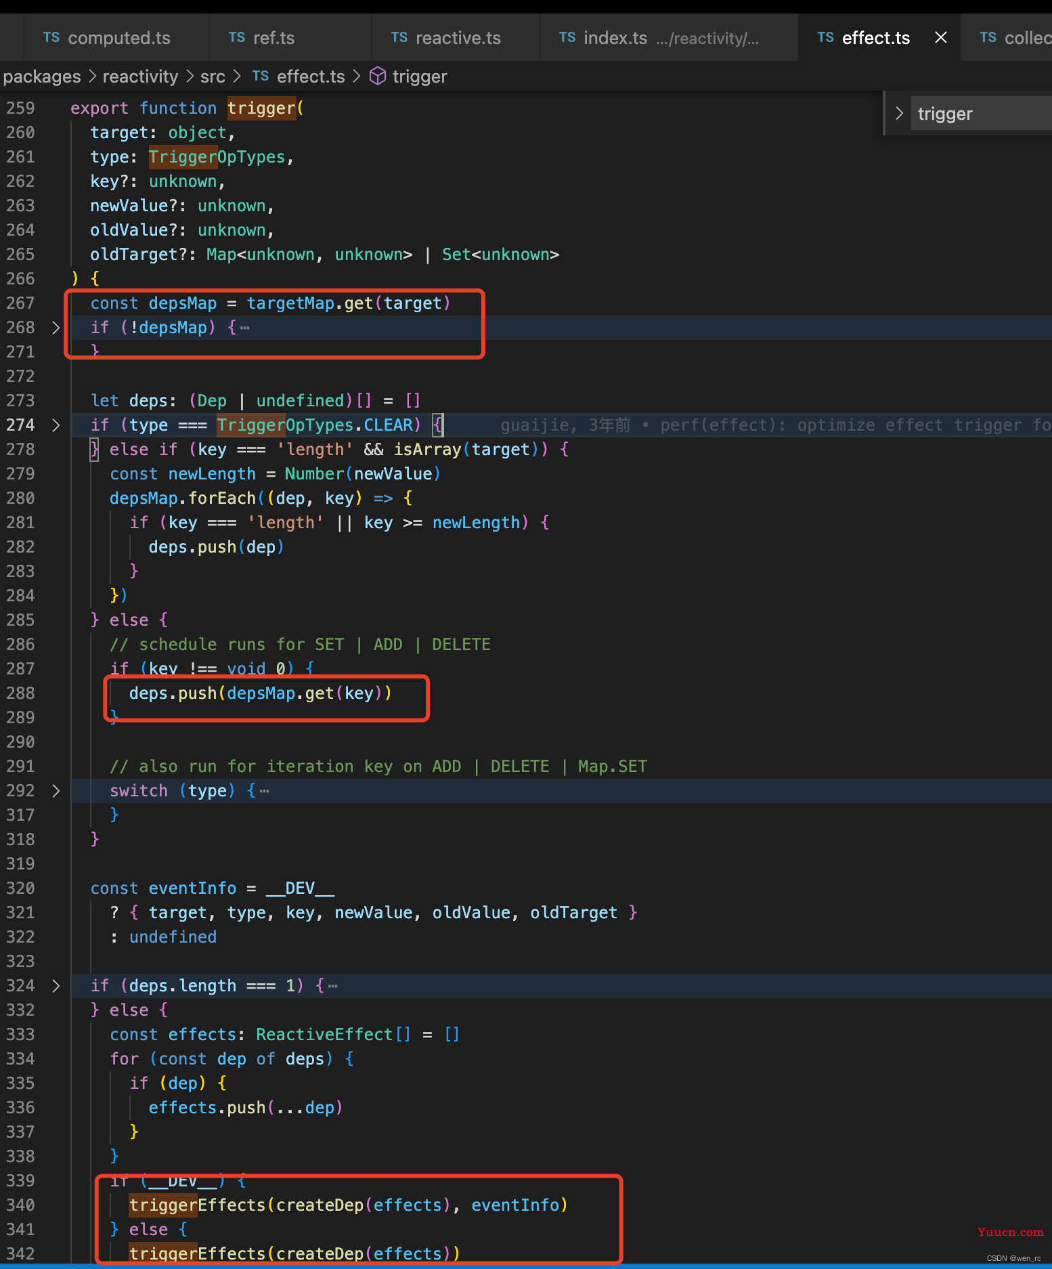Image resolution: width=1052 pixels, height=1269 pixels.
Task: Select the reactive.ts tab
Action: pyautogui.click(x=456, y=38)
